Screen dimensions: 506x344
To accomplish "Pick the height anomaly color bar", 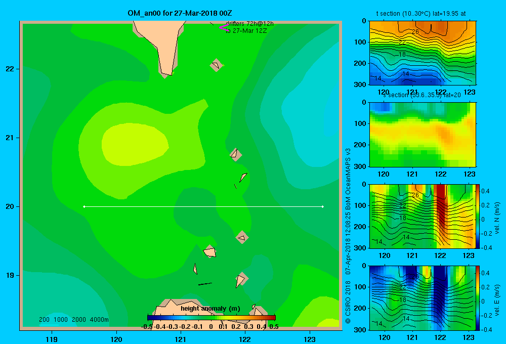I will pos(211,317).
